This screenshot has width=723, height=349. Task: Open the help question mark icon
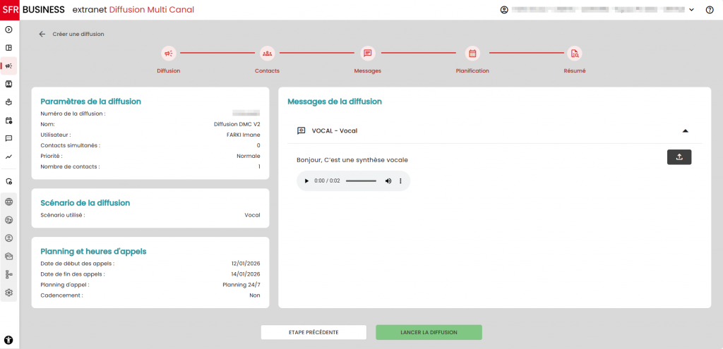(710, 10)
